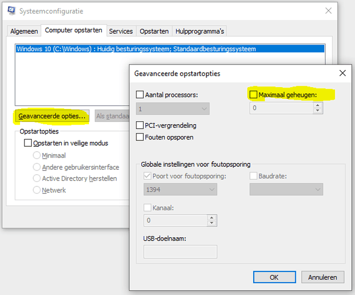Select the Netwerk radio option
The image size is (355, 295).
click(x=37, y=190)
